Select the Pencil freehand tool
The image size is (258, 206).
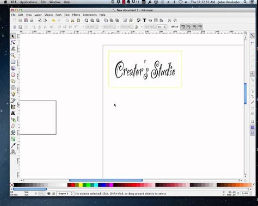coord(13,94)
